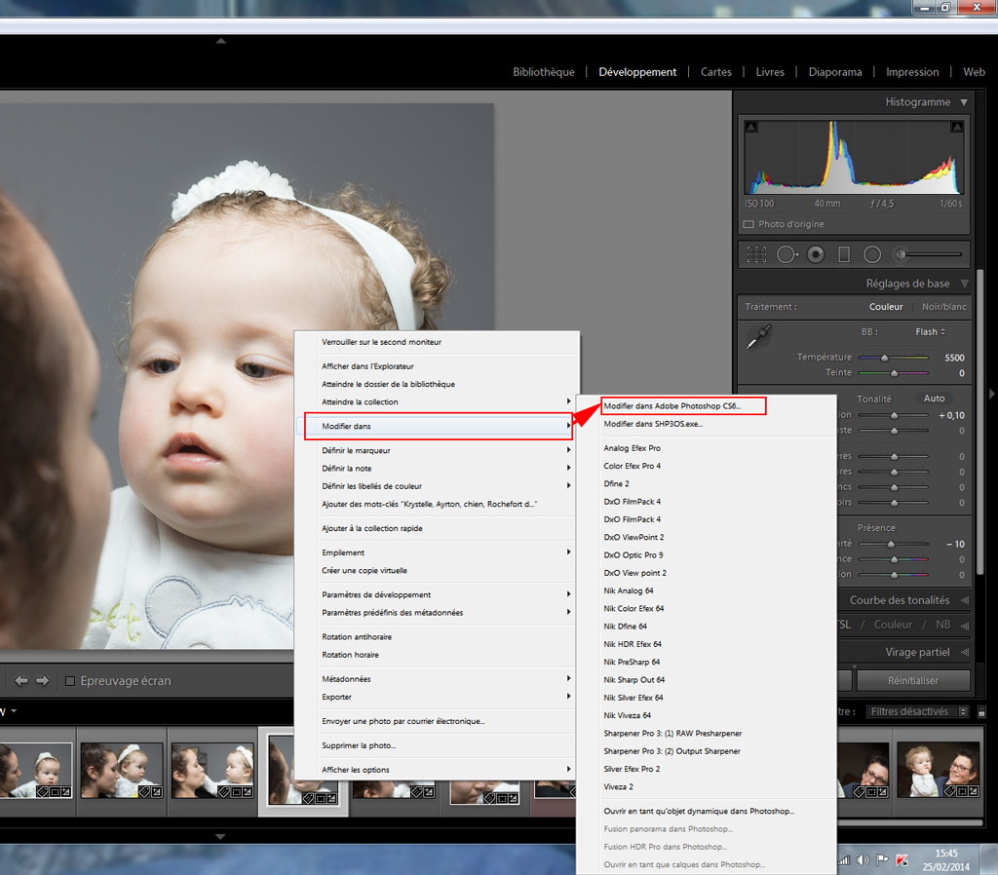Screen dimensions: 998x875
Task: Open the volume control in system tray
Action: point(863,859)
